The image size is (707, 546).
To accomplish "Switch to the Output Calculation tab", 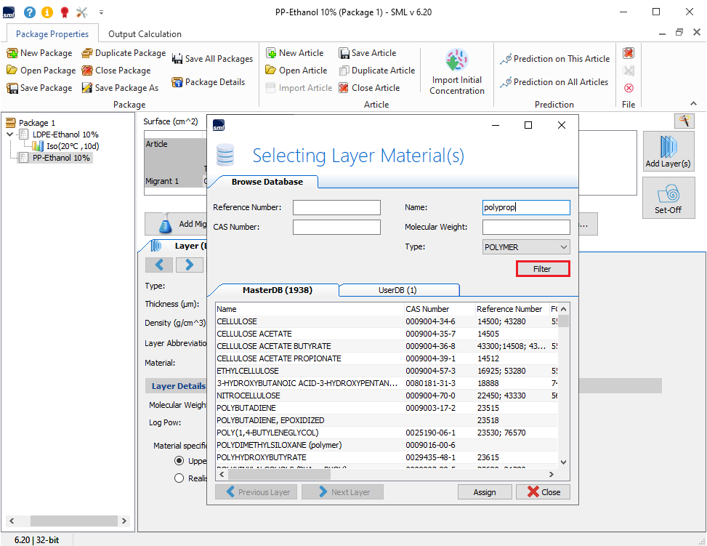I will click(145, 34).
